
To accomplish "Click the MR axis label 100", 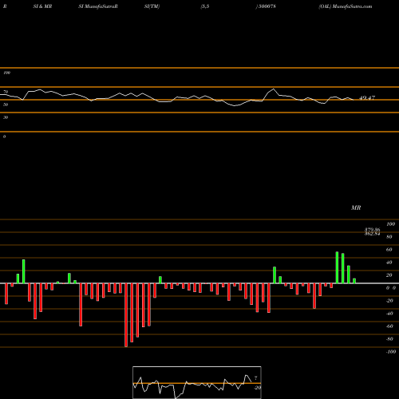I will tap(390, 224).
